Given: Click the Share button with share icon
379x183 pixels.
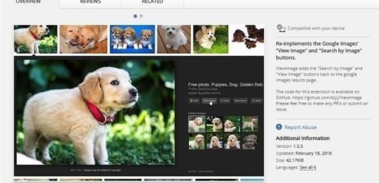Looking at the screenshot, I should (257, 101).
